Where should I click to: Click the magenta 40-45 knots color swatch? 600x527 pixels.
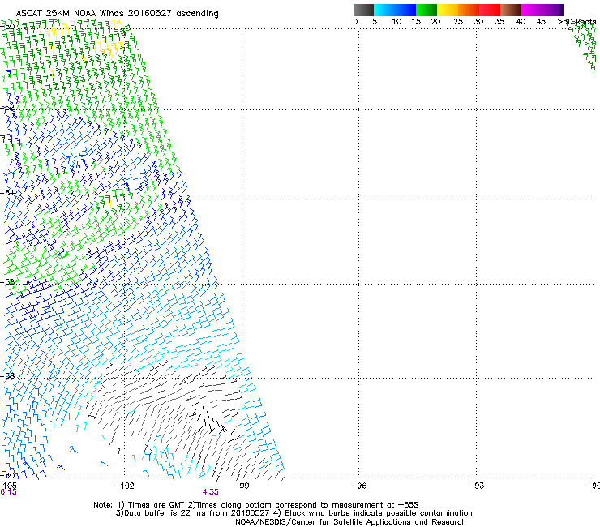(x=532, y=10)
